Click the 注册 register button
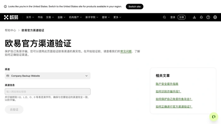This screenshot has height=124, width=221. tap(182, 17)
